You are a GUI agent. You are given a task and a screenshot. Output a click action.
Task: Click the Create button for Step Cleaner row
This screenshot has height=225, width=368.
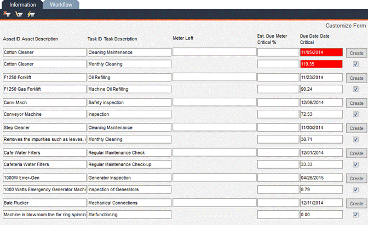[x=356, y=128]
